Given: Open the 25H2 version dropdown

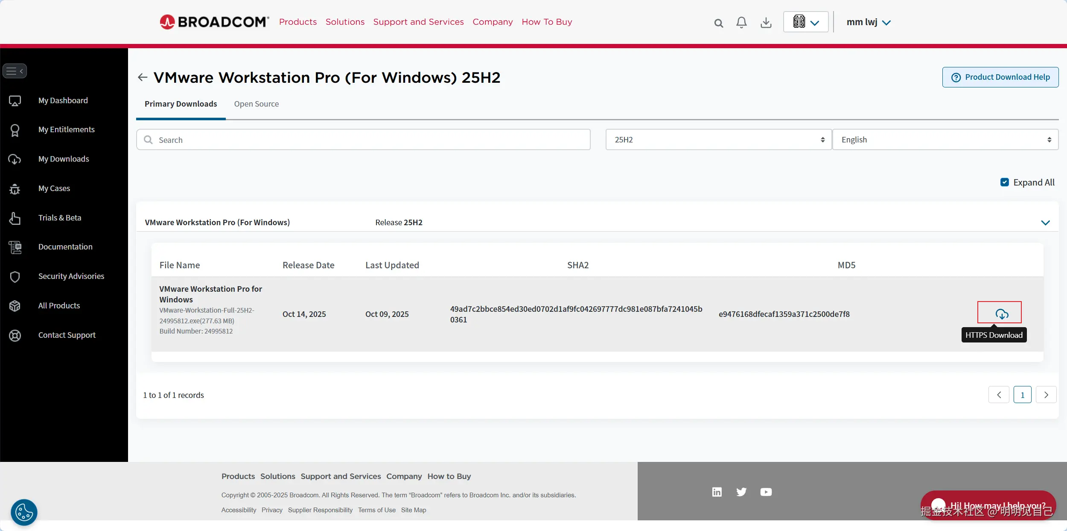Looking at the screenshot, I should 719,139.
